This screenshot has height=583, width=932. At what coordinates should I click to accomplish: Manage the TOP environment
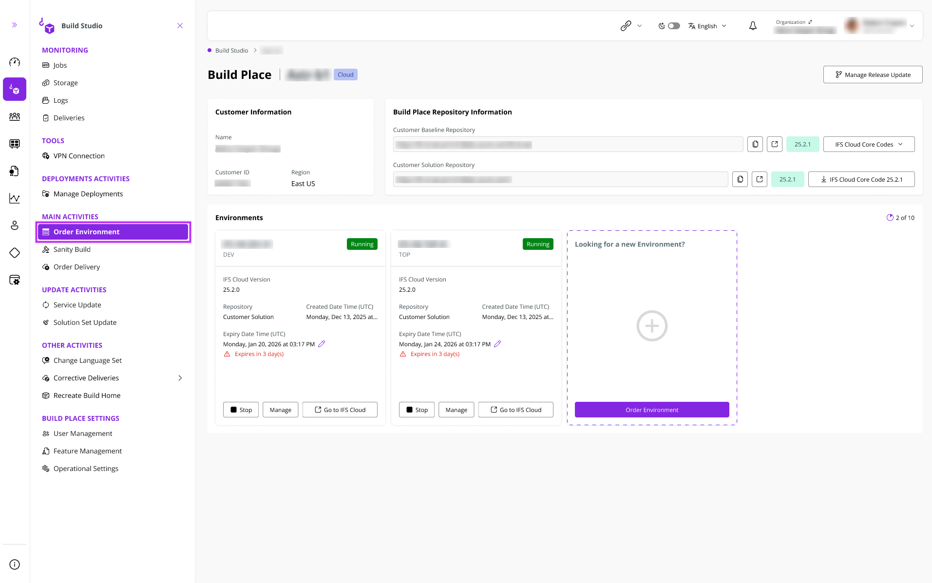point(456,410)
